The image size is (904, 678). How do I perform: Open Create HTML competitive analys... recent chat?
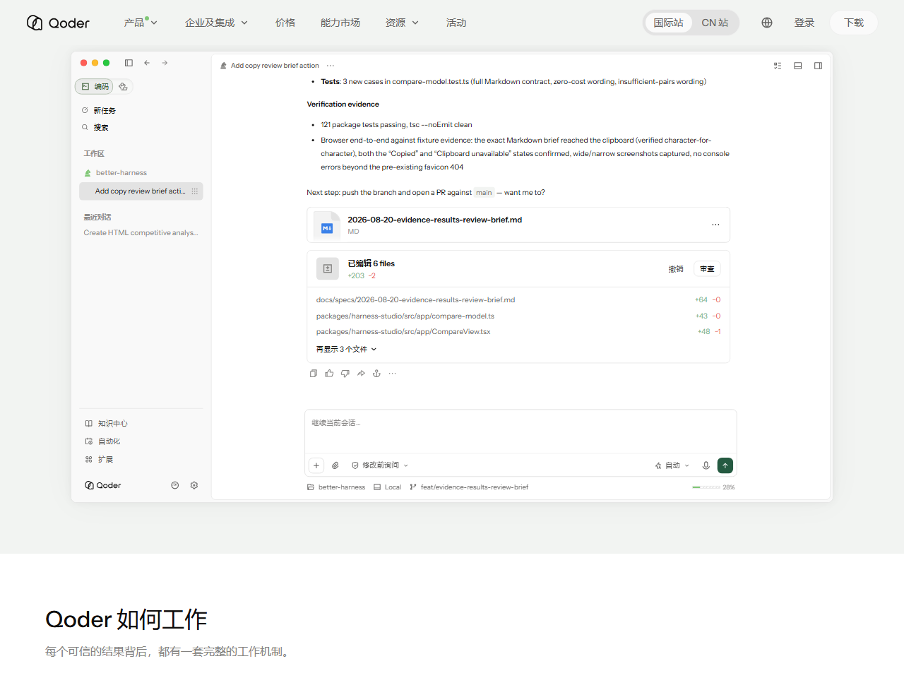[141, 233]
